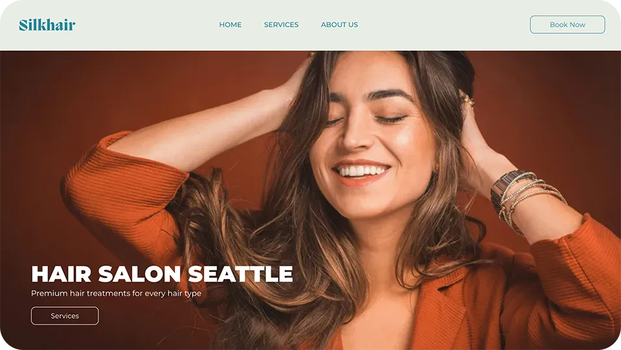
Task: Click the woman's smiling teeth
Action: click(362, 171)
